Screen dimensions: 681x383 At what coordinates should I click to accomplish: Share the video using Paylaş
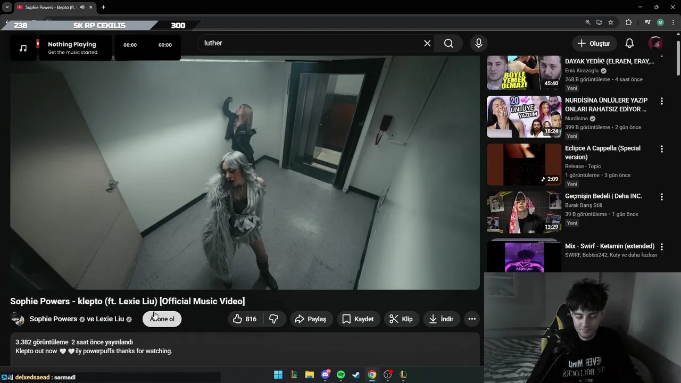pyautogui.click(x=311, y=319)
